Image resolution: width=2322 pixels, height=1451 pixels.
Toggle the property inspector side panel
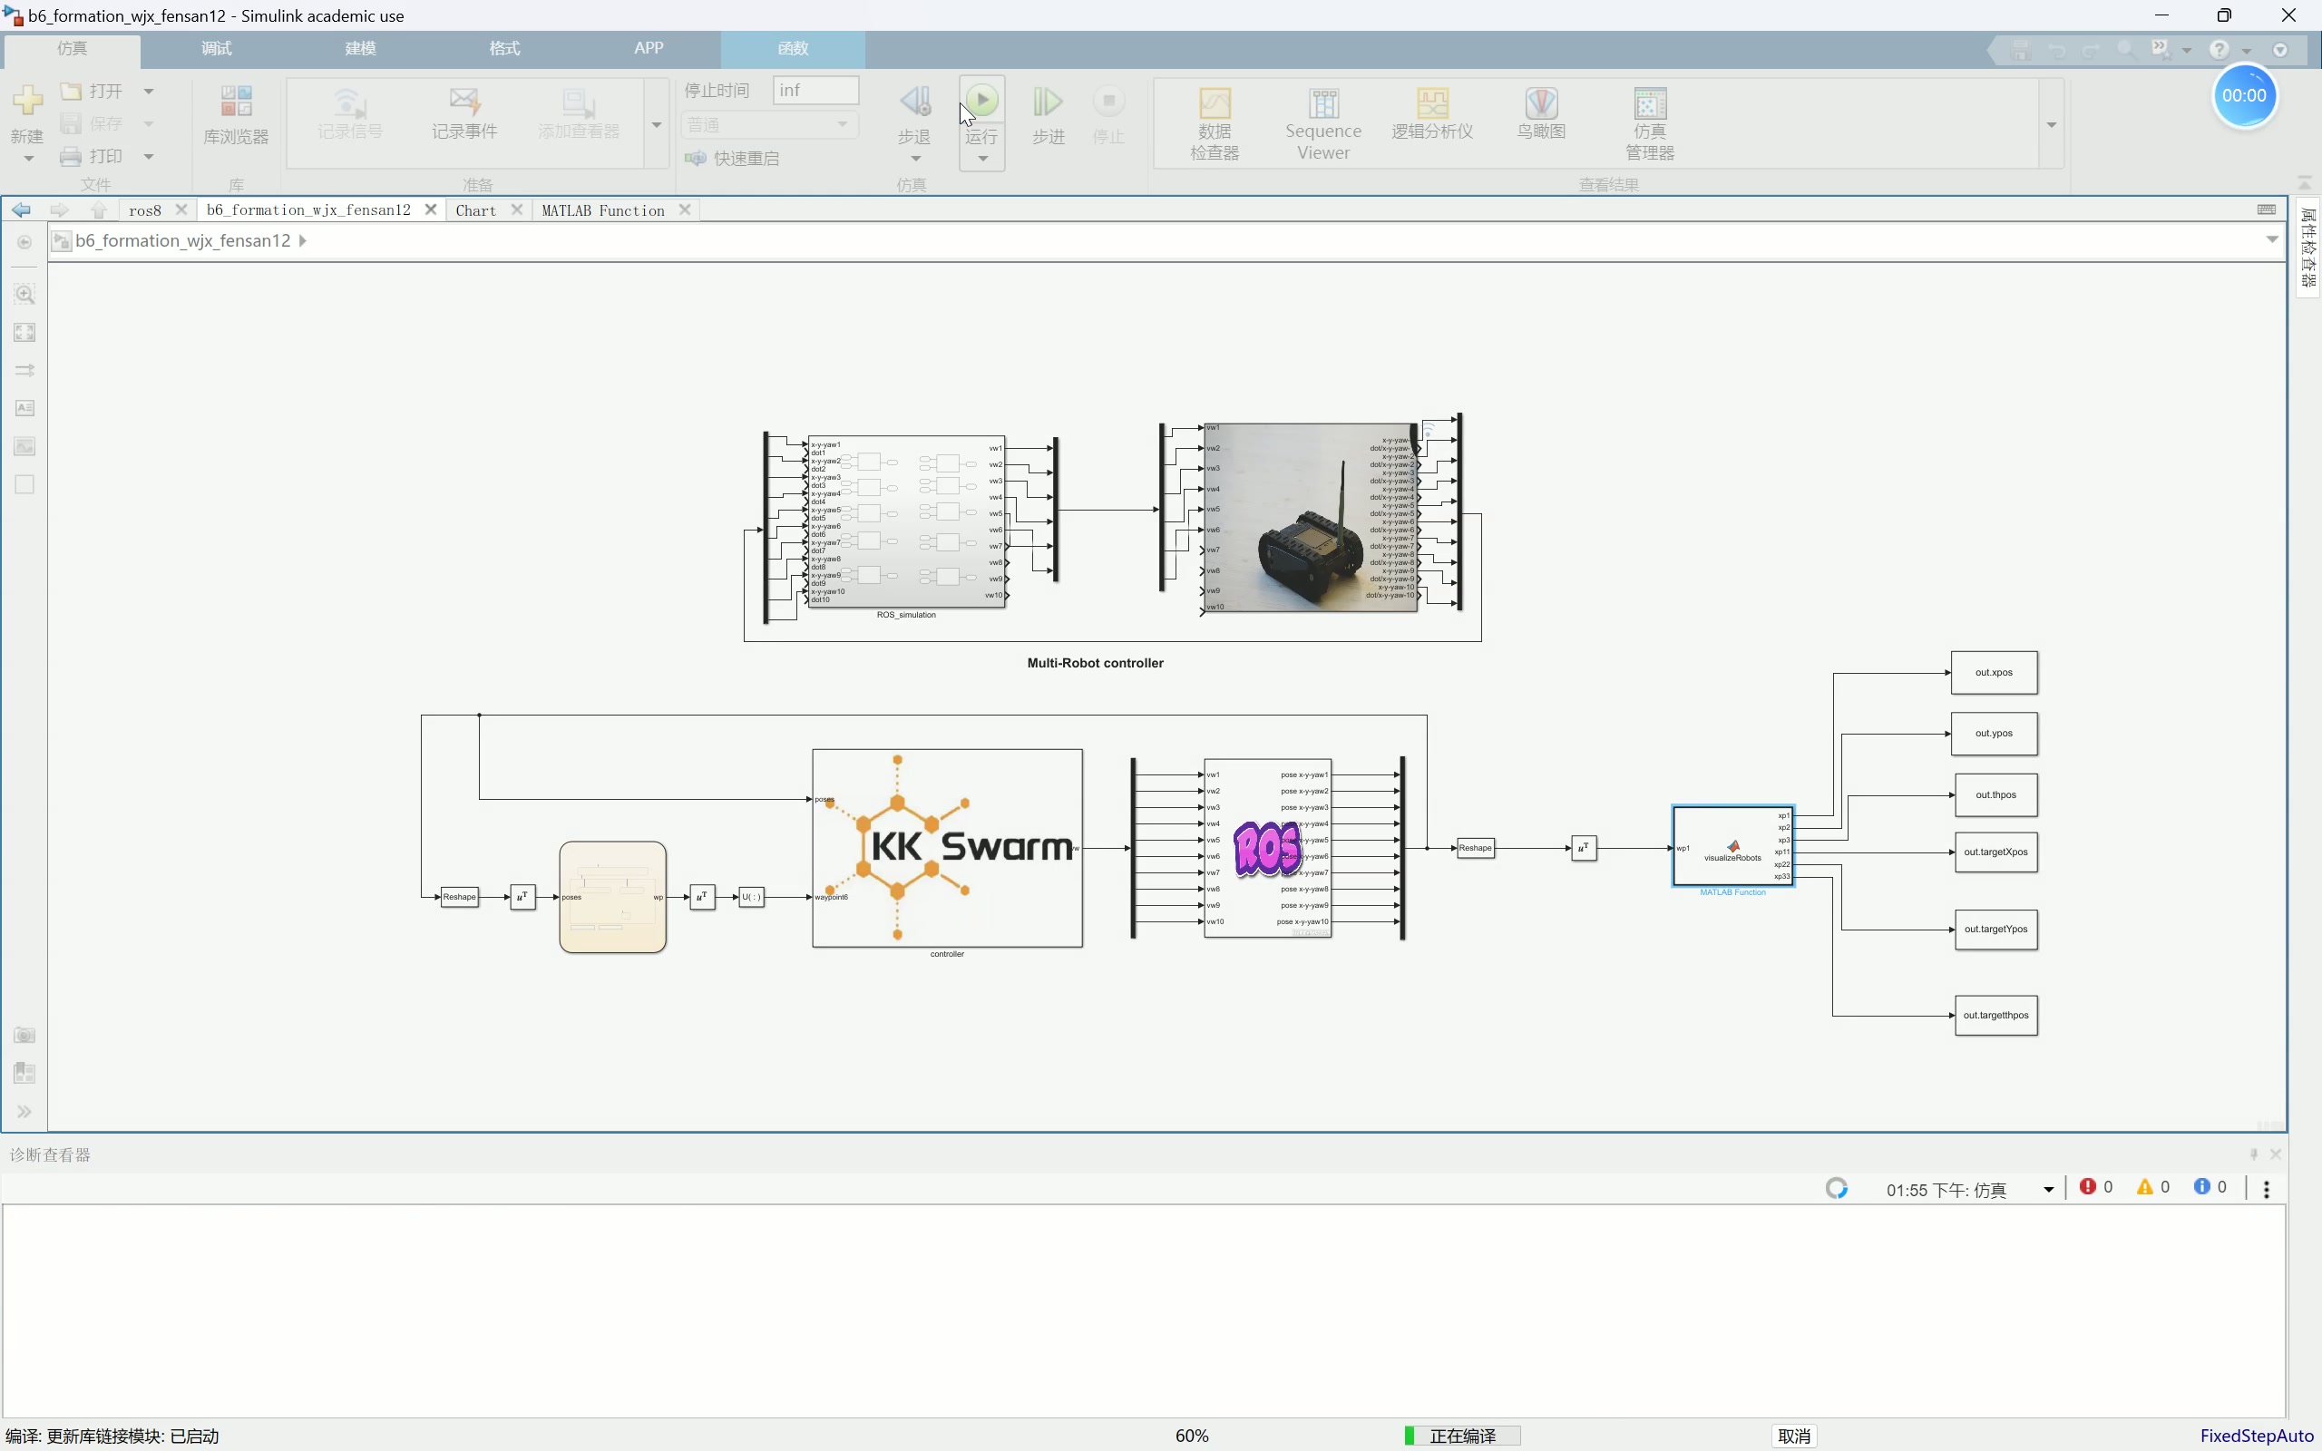coord(2308,247)
